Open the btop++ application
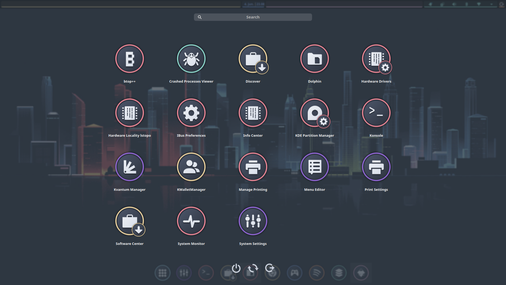The image size is (506, 285). pos(129,59)
